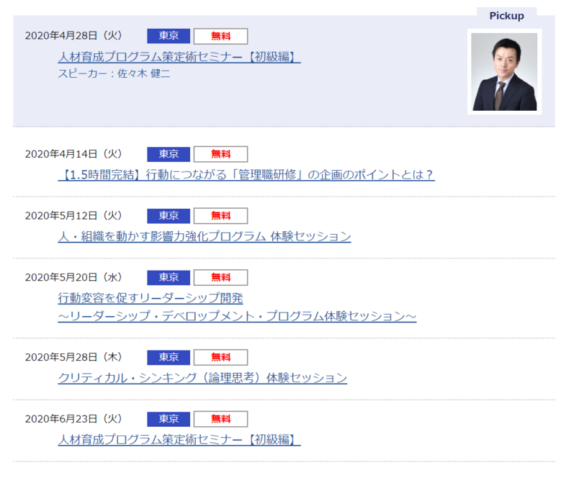Click the 無料 badge for June 23
The width and height of the screenshot is (576, 478).
pos(221,419)
